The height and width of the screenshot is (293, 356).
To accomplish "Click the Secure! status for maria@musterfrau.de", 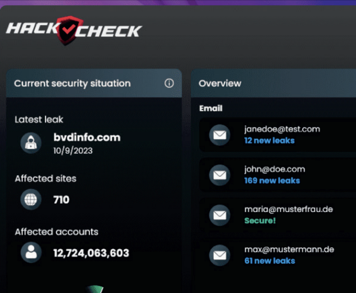I will pyautogui.click(x=260, y=221).
